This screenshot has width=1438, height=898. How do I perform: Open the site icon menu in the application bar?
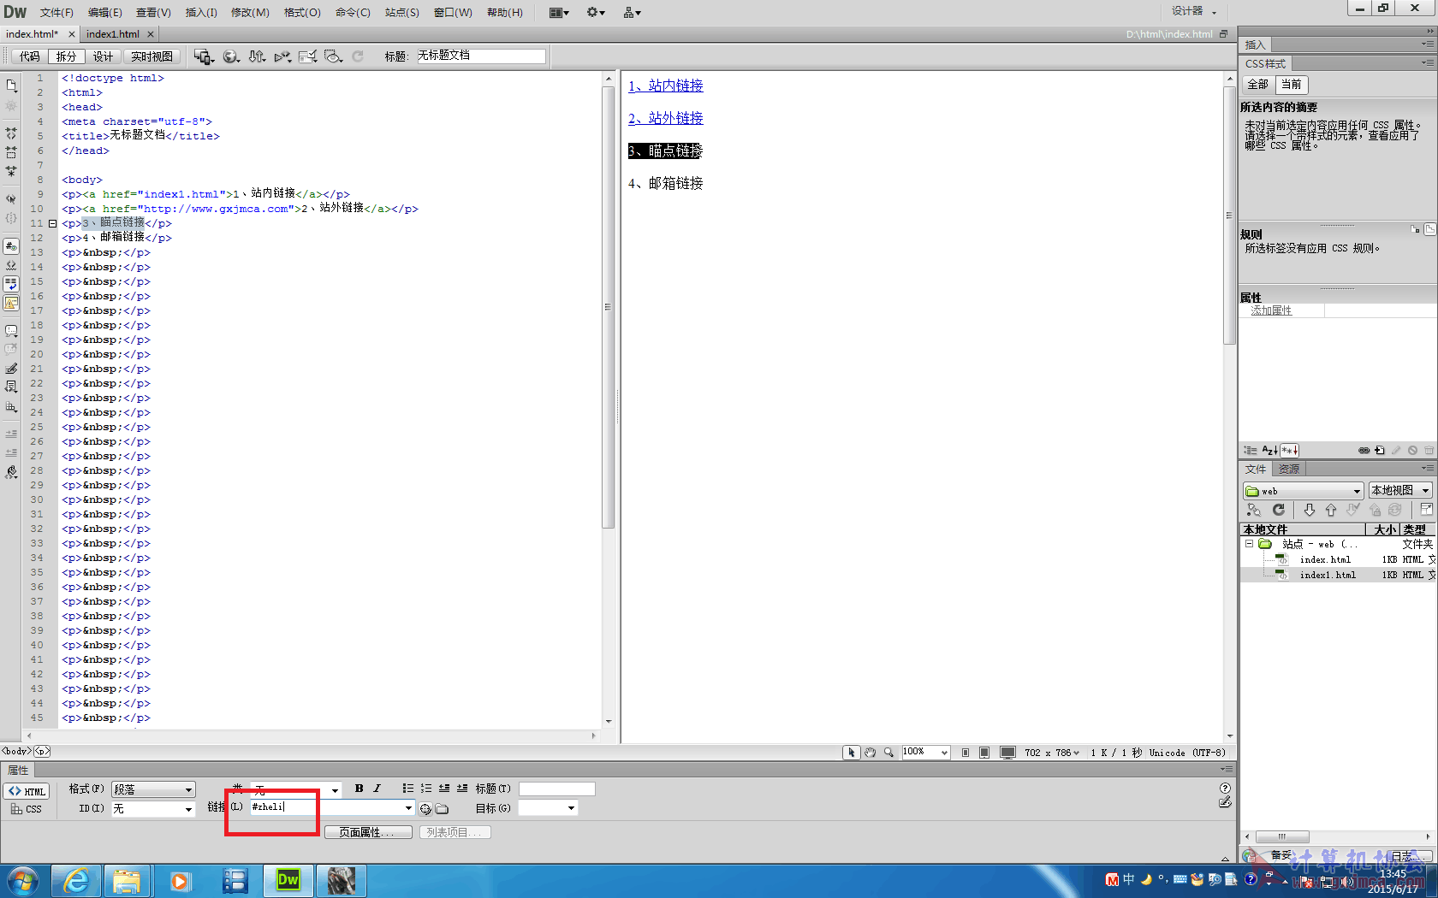[x=633, y=12]
